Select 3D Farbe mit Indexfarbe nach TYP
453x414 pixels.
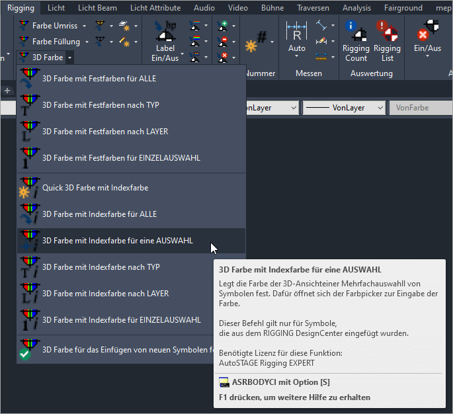click(116, 267)
